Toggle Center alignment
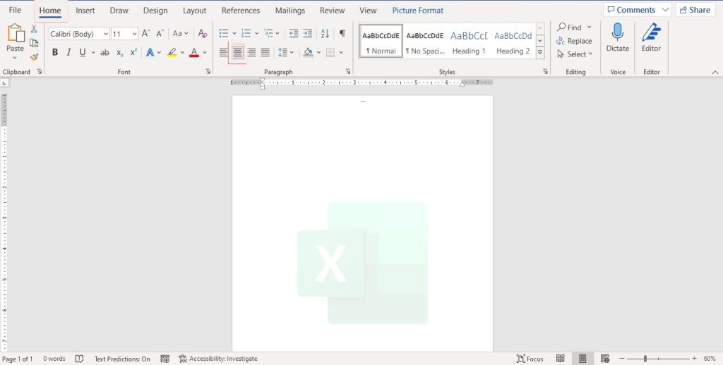 point(237,52)
